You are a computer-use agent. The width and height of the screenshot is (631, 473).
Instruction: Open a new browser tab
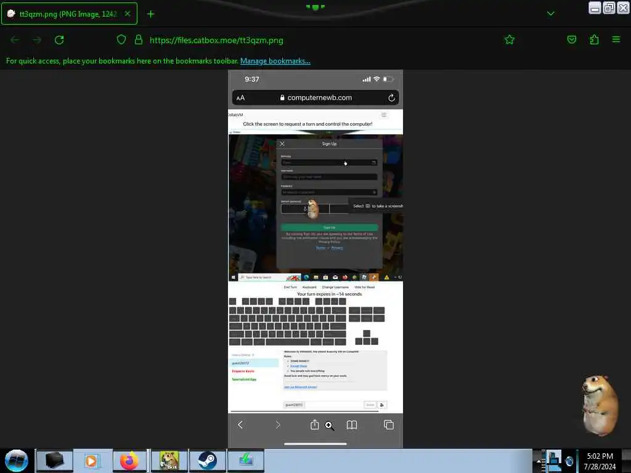[150, 14]
